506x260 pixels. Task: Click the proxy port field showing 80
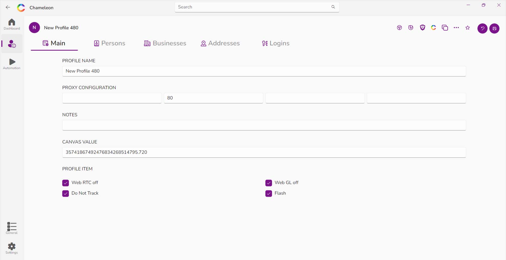click(213, 98)
